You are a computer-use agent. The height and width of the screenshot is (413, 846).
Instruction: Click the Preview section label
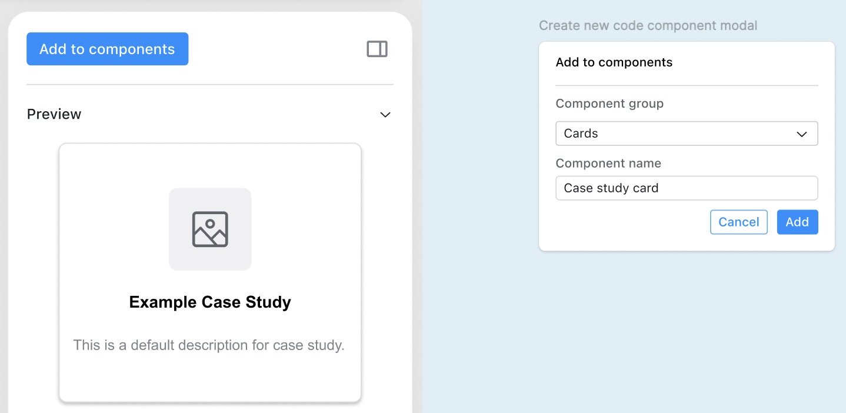coord(54,114)
